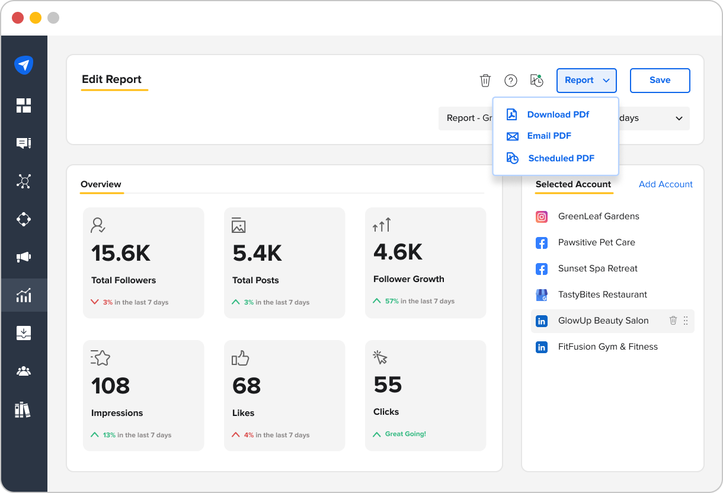This screenshot has width=723, height=493.
Task: Click the paper-plane logo in the sidebar
Action: (24, 65)
